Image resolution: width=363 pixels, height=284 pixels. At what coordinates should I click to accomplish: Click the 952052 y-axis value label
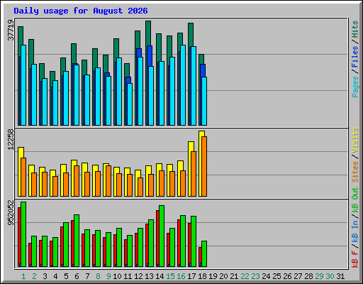[11, 213]
